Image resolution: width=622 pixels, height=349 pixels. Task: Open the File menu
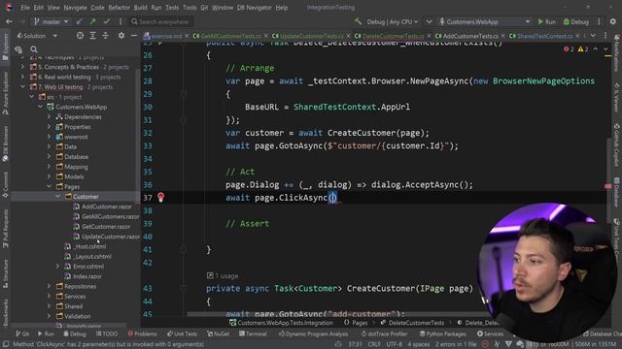click(25, 8)
